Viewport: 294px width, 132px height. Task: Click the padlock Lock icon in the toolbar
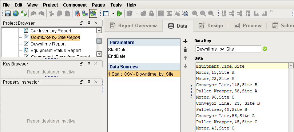tap(151, 13)
